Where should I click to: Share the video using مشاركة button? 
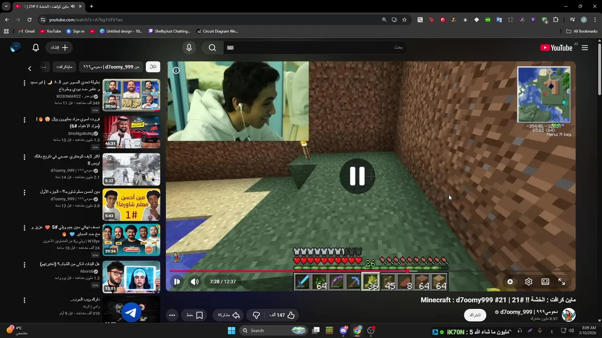[x=229, y=315]
